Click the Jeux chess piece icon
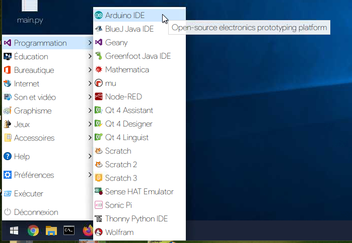This screenshot has width=352, height=243. point(8,124)
